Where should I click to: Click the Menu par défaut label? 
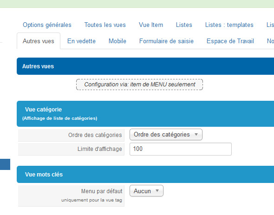click(x=102, y=191)
